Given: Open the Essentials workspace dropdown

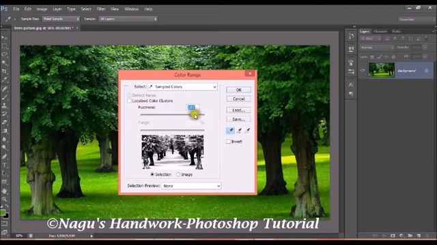Looking at the screenshot, I should click(x=416, y=19).
